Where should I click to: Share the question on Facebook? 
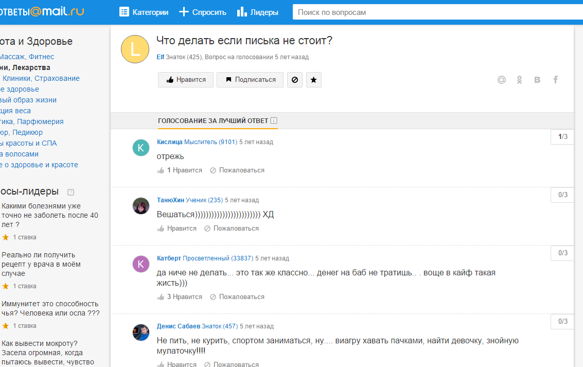556,80
